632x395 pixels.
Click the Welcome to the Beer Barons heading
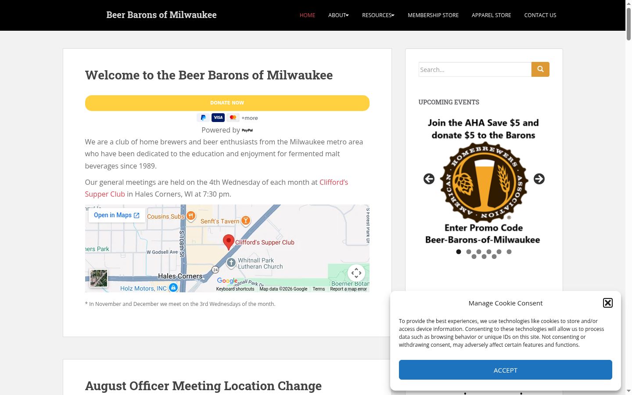coord(209,75)
